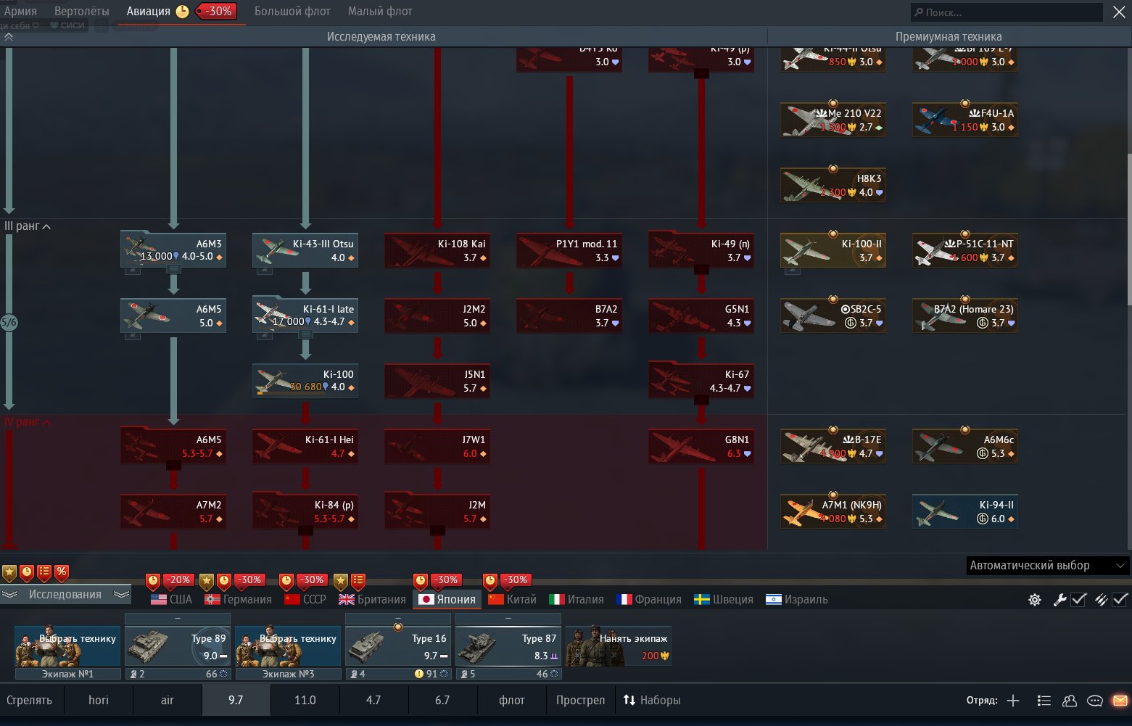Click the gold star badge above Британия
The width and height of the screenshot is (1132, 726).
pyautogui.click(x=341, y=581)
